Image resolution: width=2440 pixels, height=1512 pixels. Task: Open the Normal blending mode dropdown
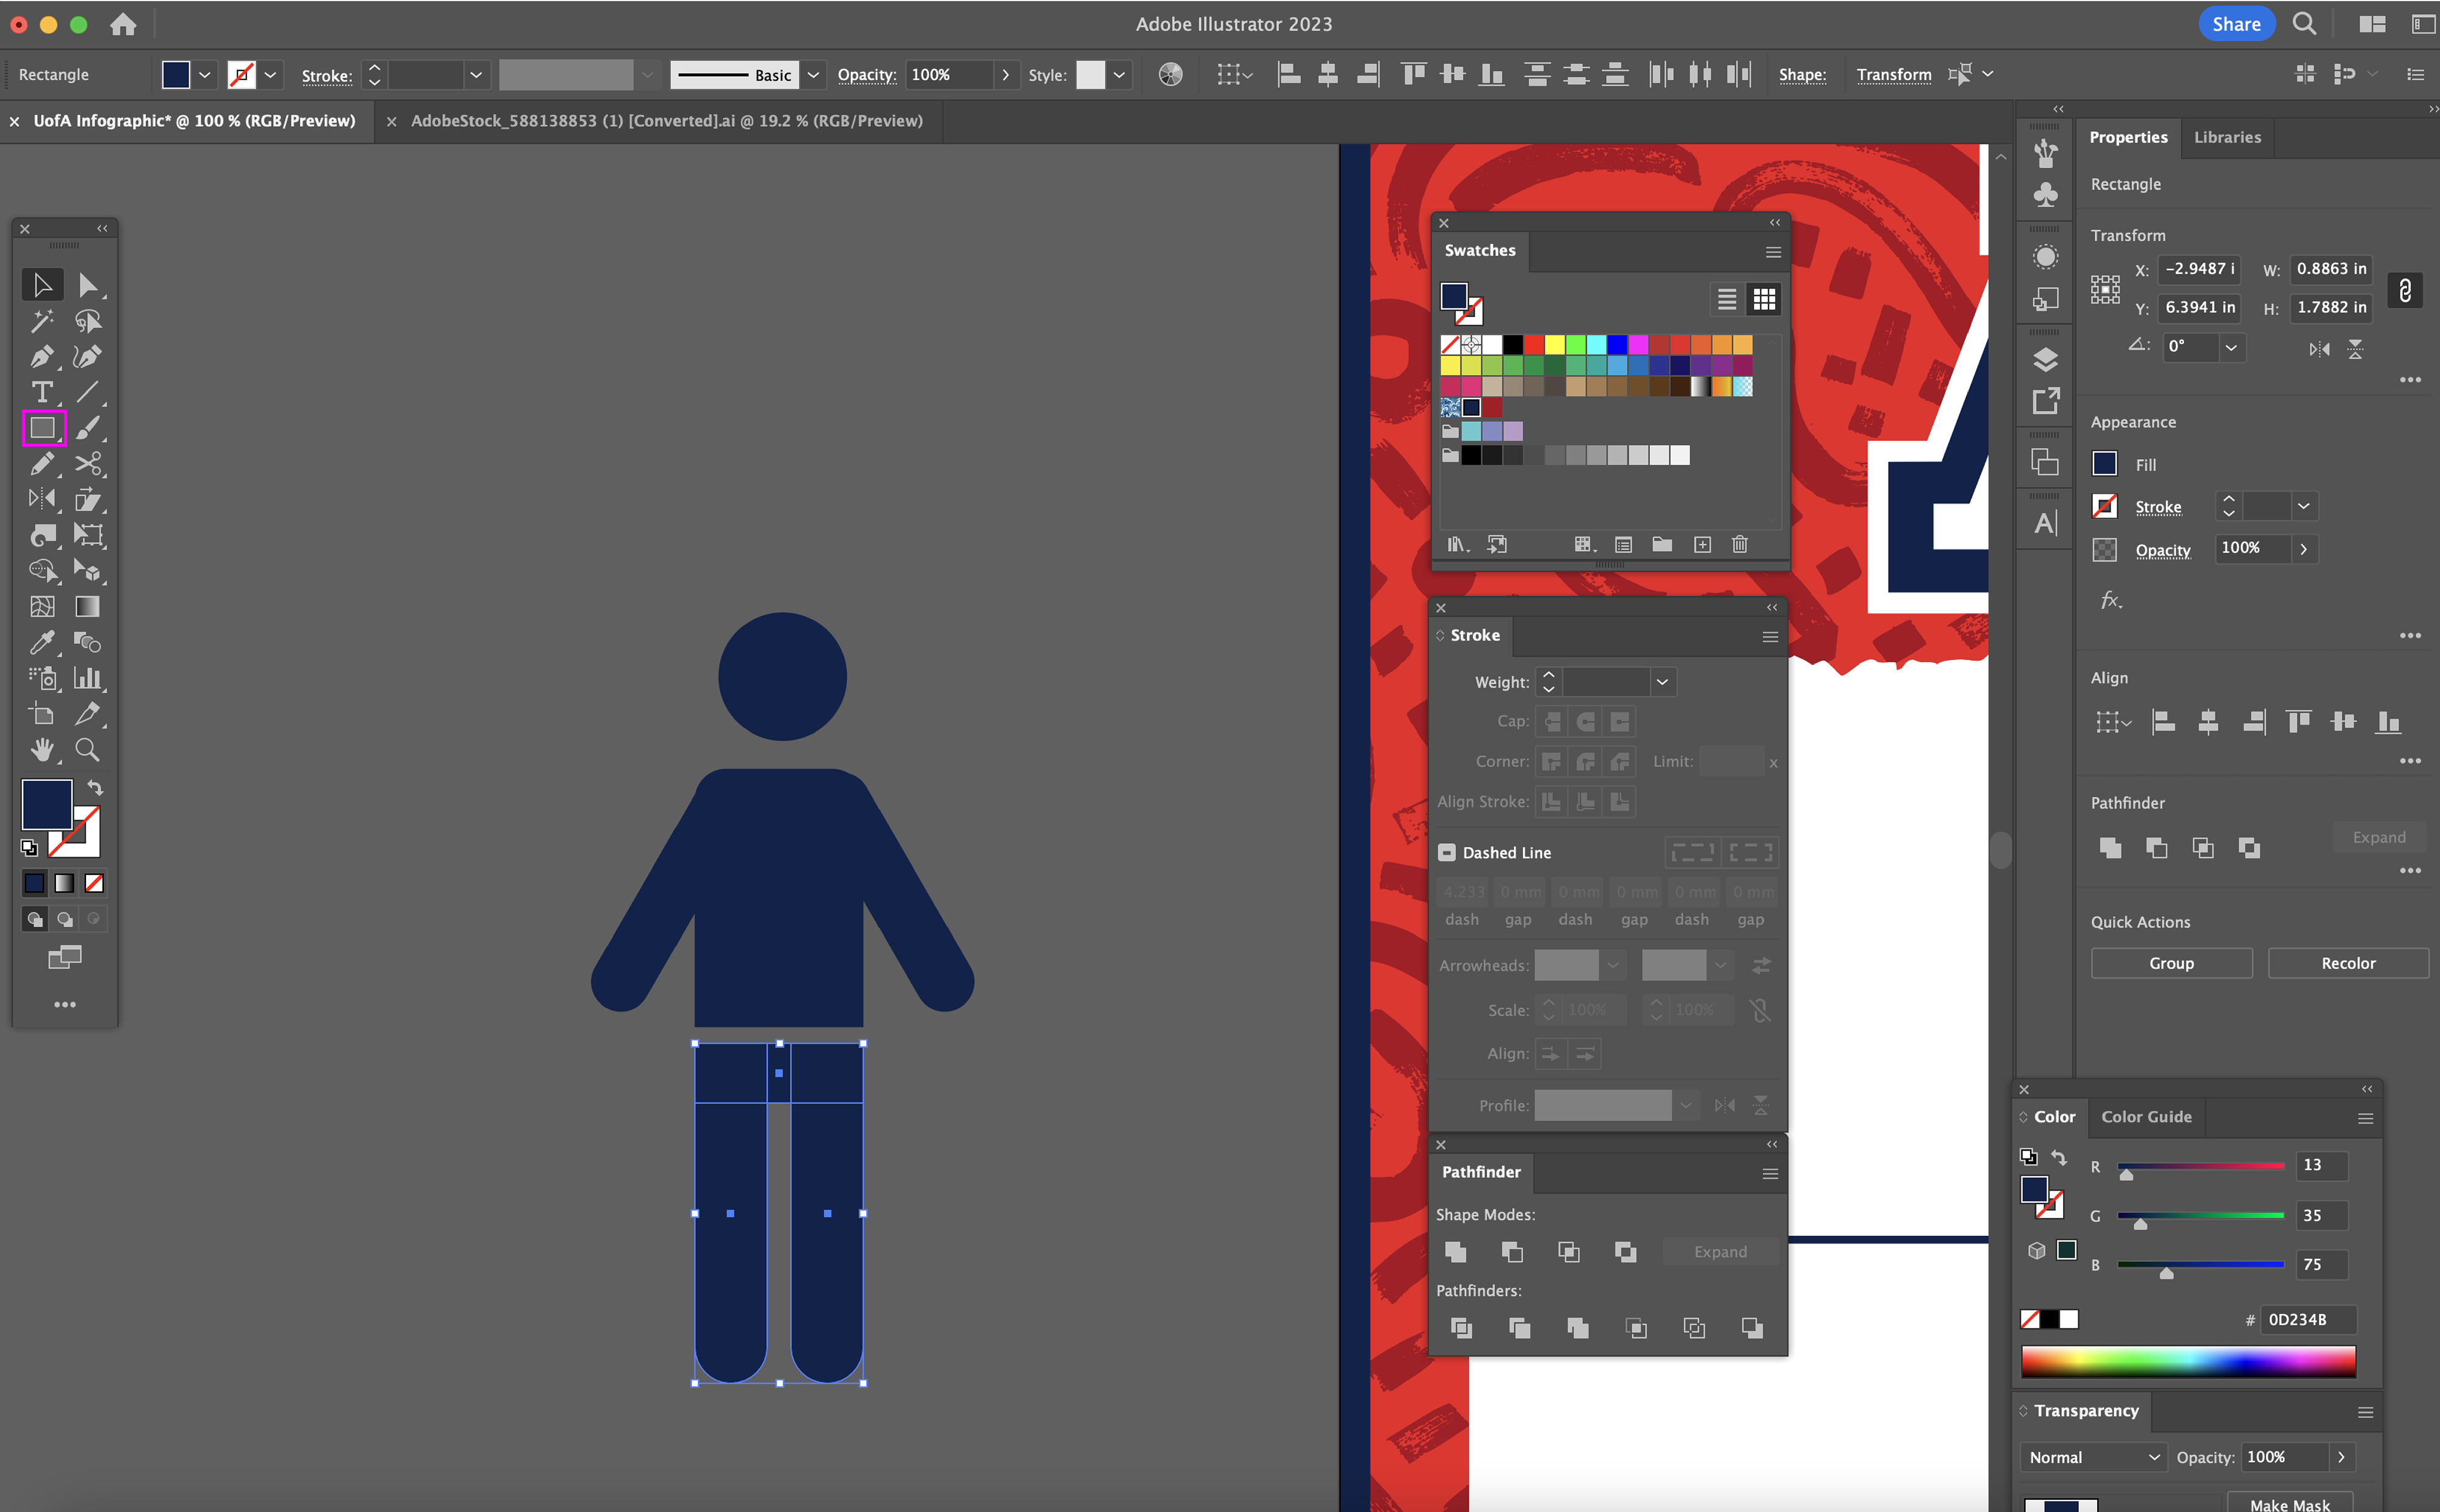(2093, 1457)
